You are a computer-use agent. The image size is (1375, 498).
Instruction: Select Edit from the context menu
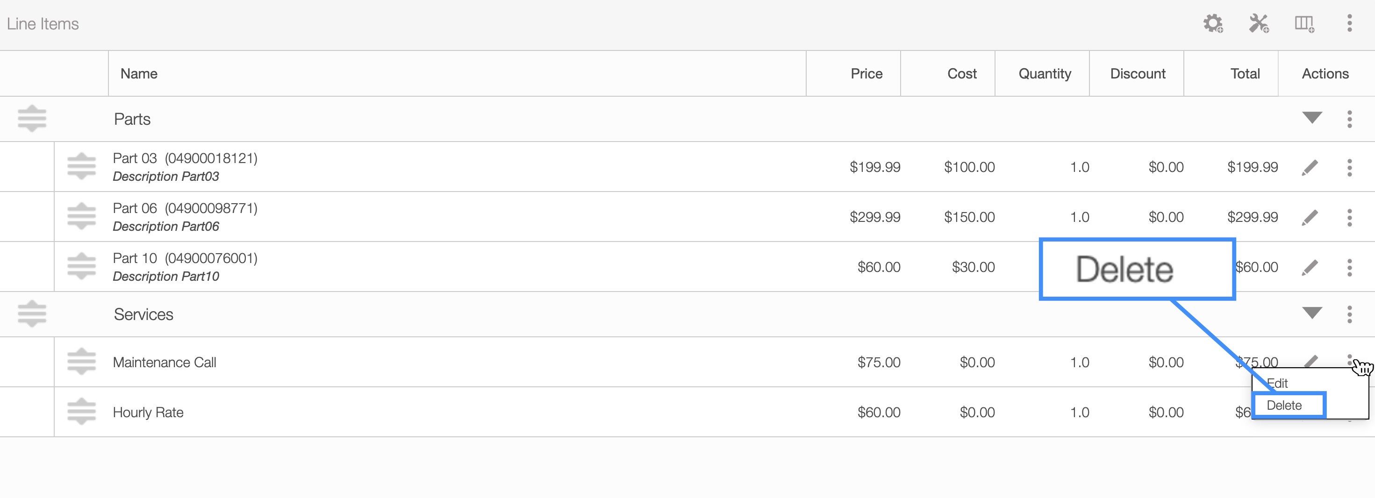pyautogui.click(x=1279, y=383)
